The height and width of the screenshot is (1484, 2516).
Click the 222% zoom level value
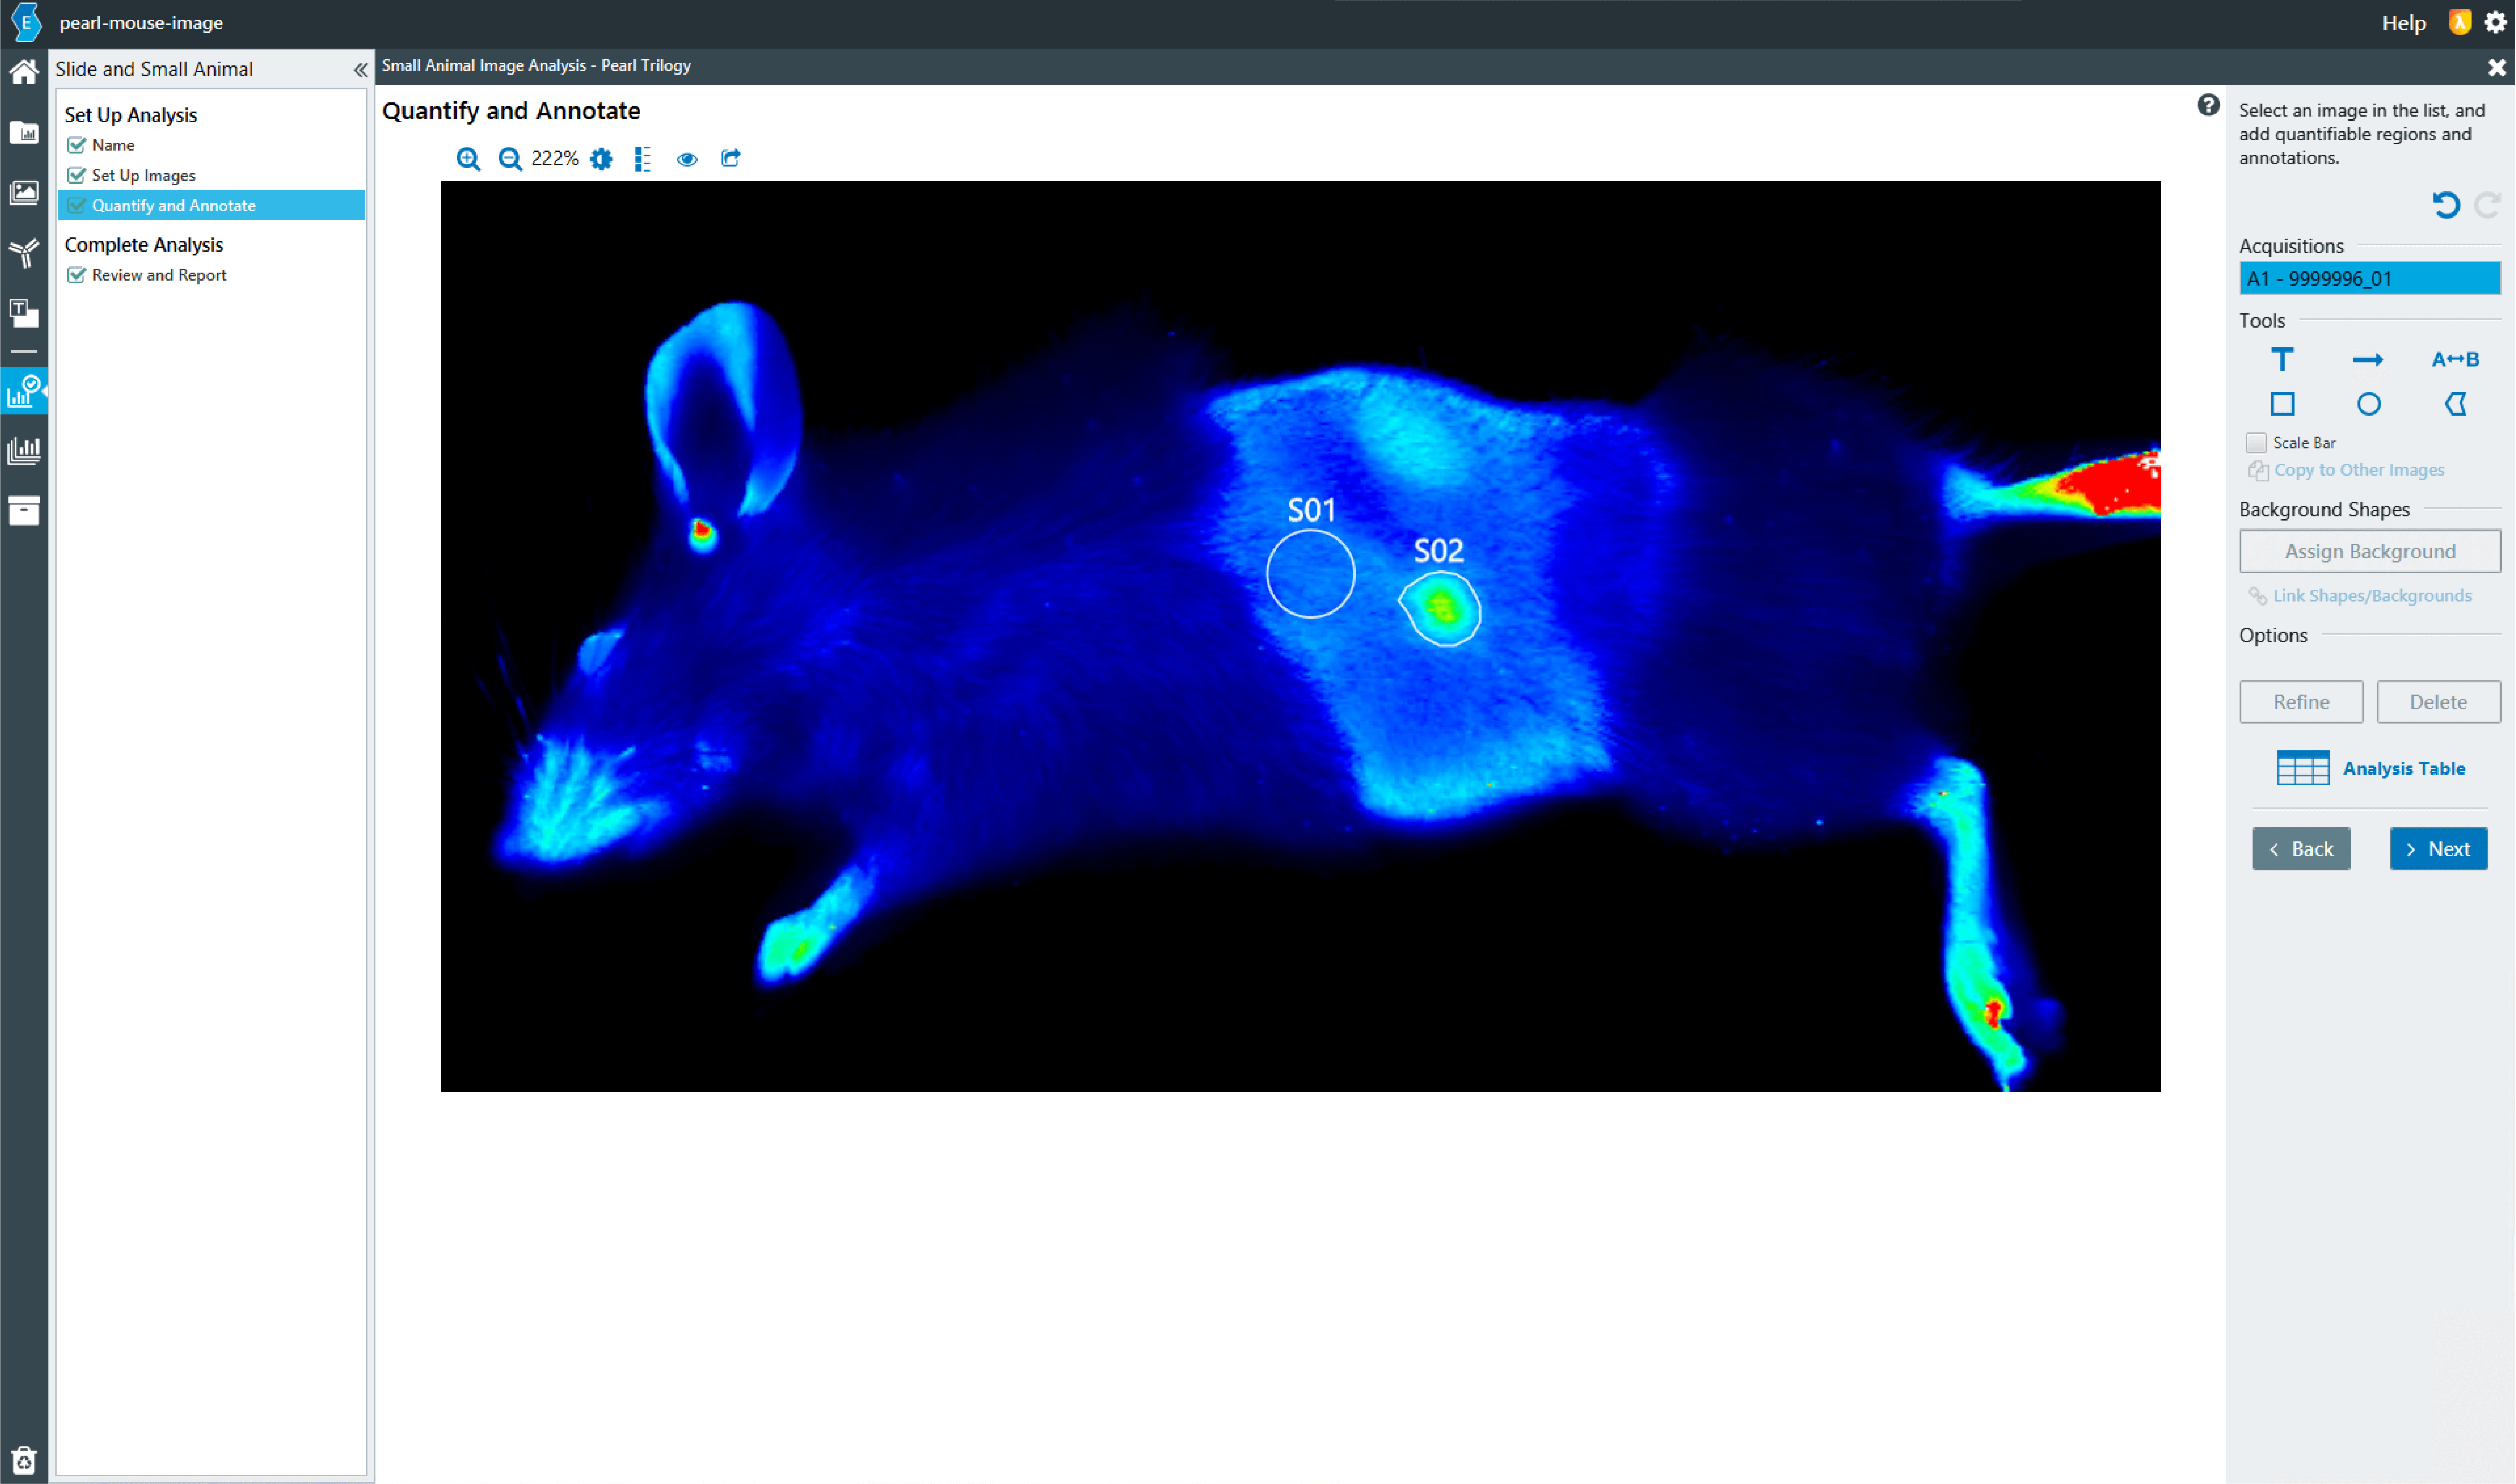click(554, 159)
